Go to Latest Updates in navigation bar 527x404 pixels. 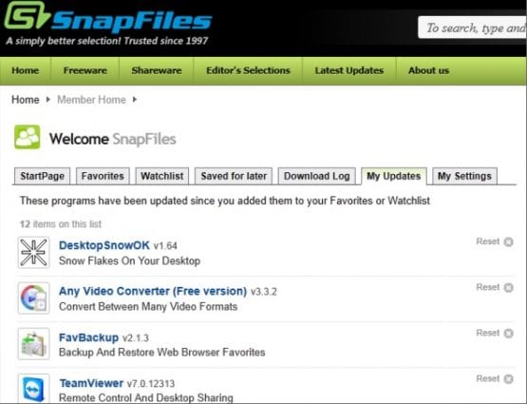pos(349,70)
